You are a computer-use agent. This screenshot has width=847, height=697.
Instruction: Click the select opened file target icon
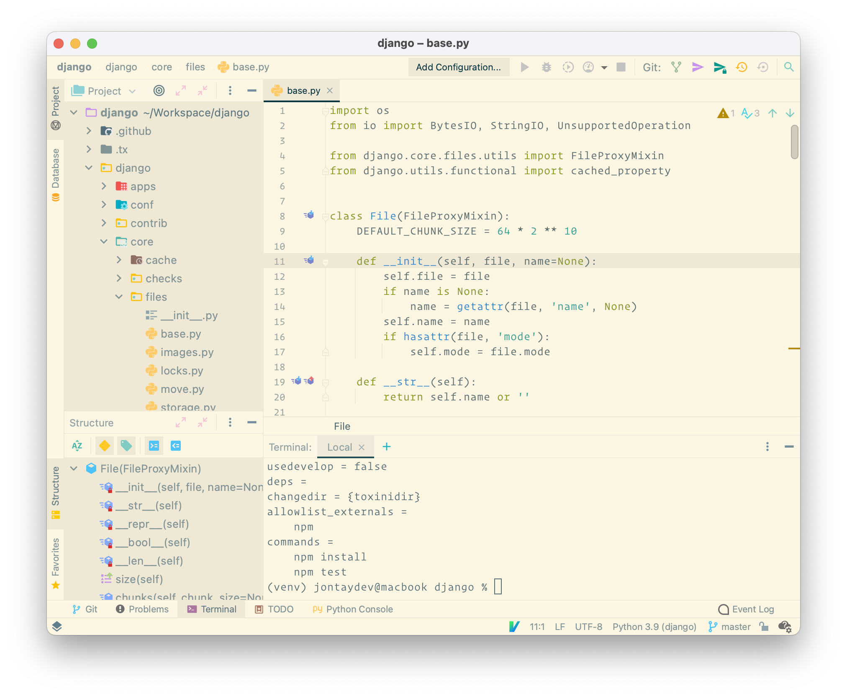point(159,90)
